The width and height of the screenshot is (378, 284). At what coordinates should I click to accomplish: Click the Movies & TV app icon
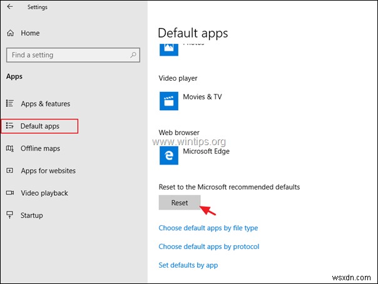point(168,100)
